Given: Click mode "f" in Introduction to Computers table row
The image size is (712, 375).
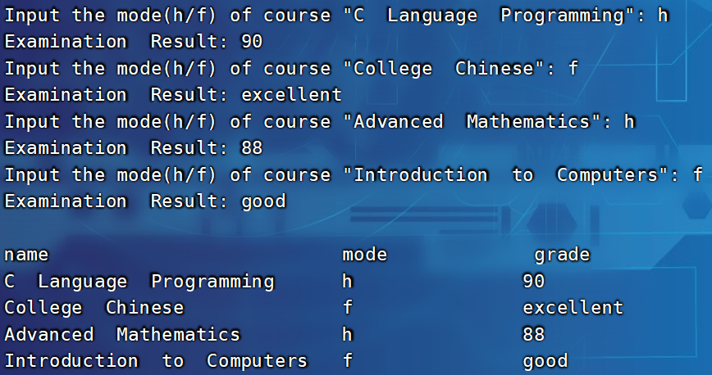Looking at the screenshot, I should click(348, 360).
